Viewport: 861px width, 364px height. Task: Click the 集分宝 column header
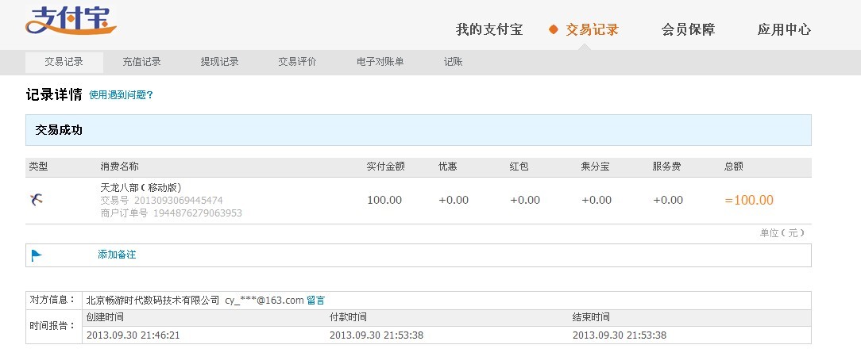[x=595, y=167]
